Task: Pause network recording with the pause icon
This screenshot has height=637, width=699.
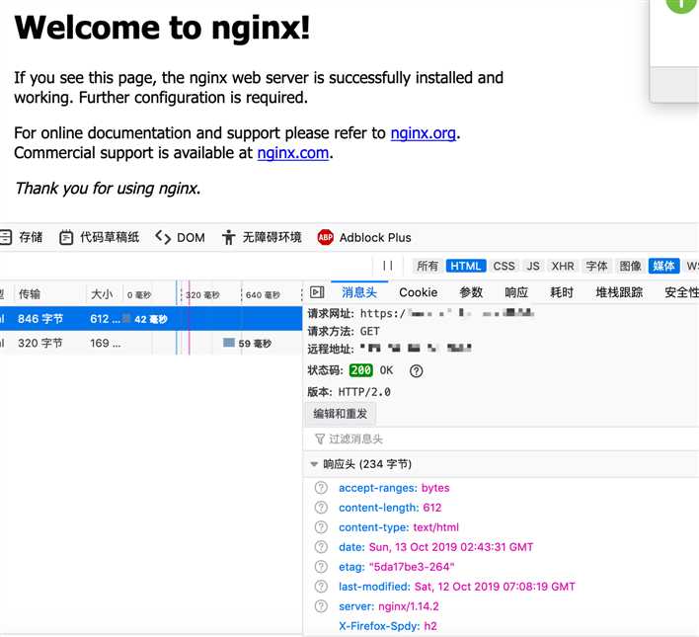Action: tap(388, 266)
